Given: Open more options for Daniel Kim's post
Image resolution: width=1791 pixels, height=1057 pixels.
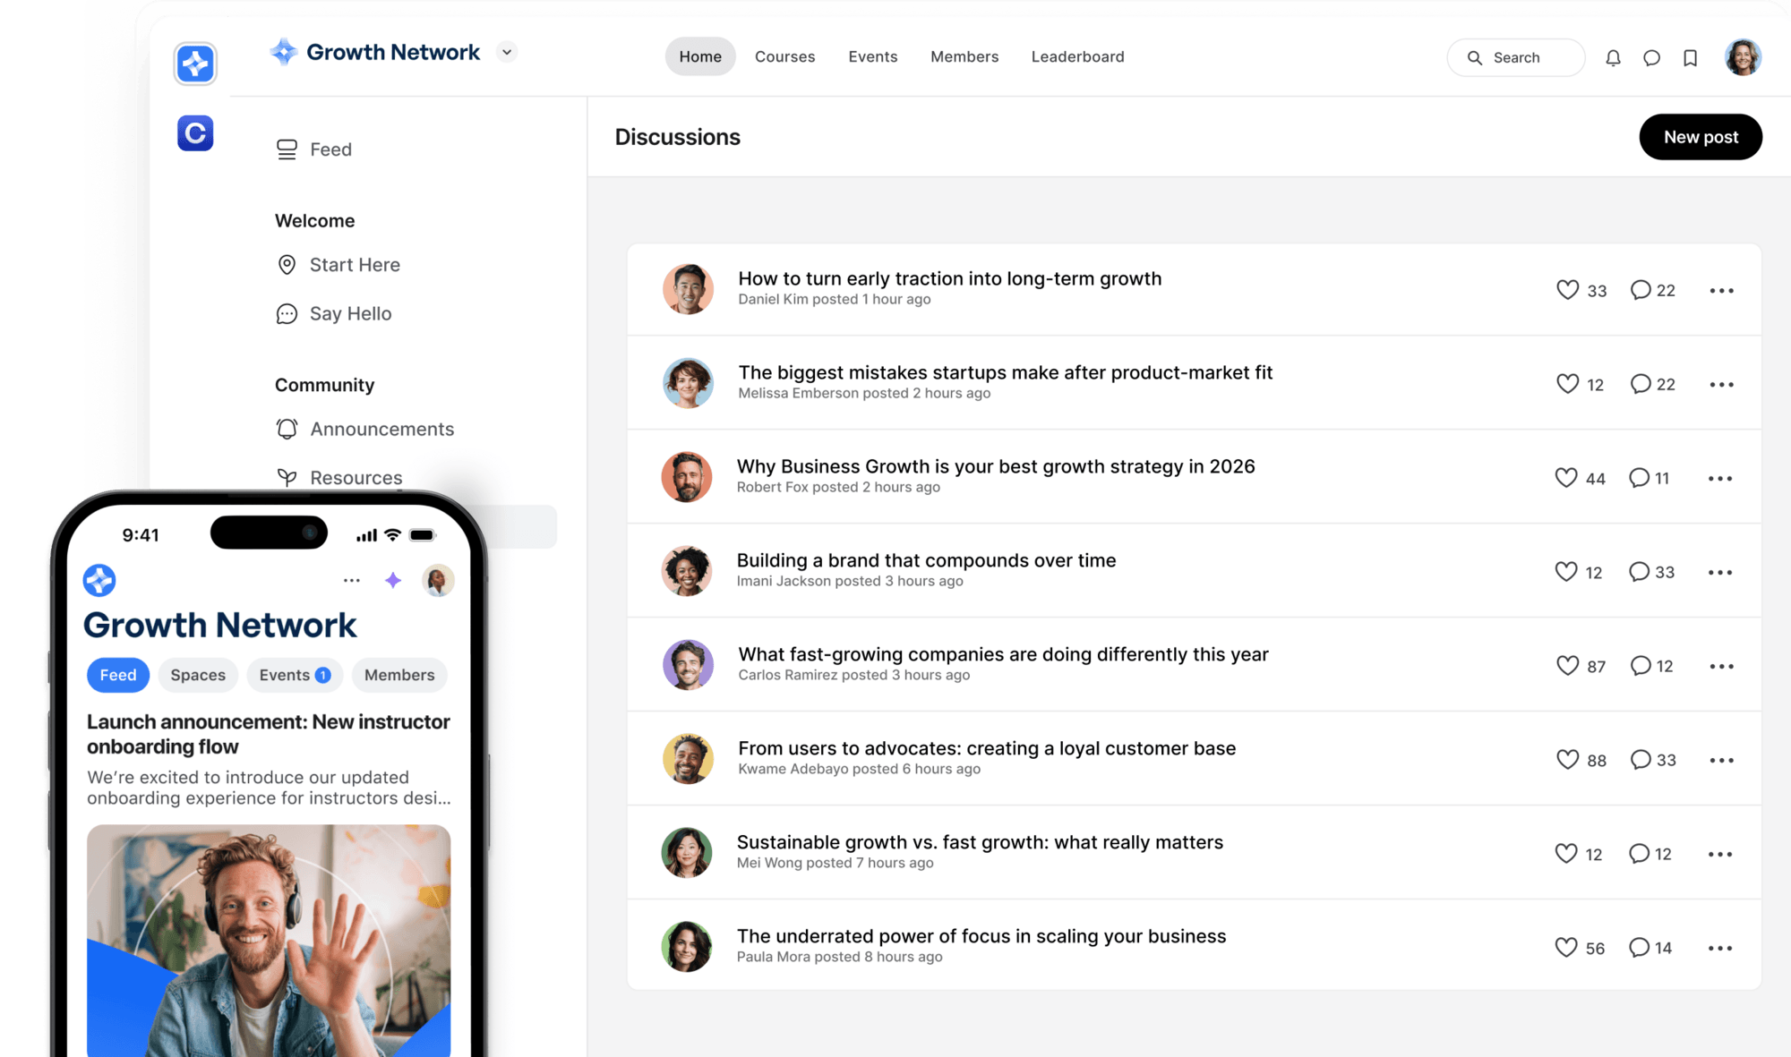Looking at the screenshot, I should pos(1721,291).
